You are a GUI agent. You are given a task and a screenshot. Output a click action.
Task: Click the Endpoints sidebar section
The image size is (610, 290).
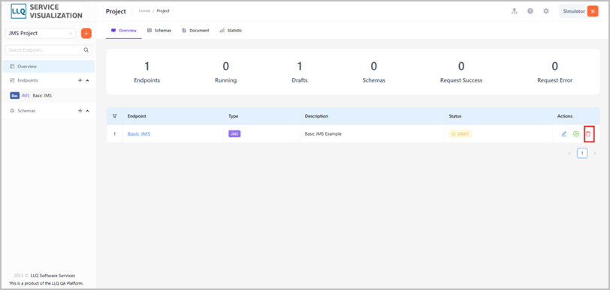(x=28, y=80)
